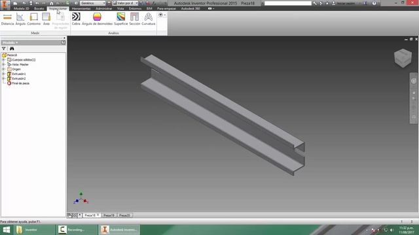
Task: Open the Sección analysis tool
Action: (x=135, y=19)
